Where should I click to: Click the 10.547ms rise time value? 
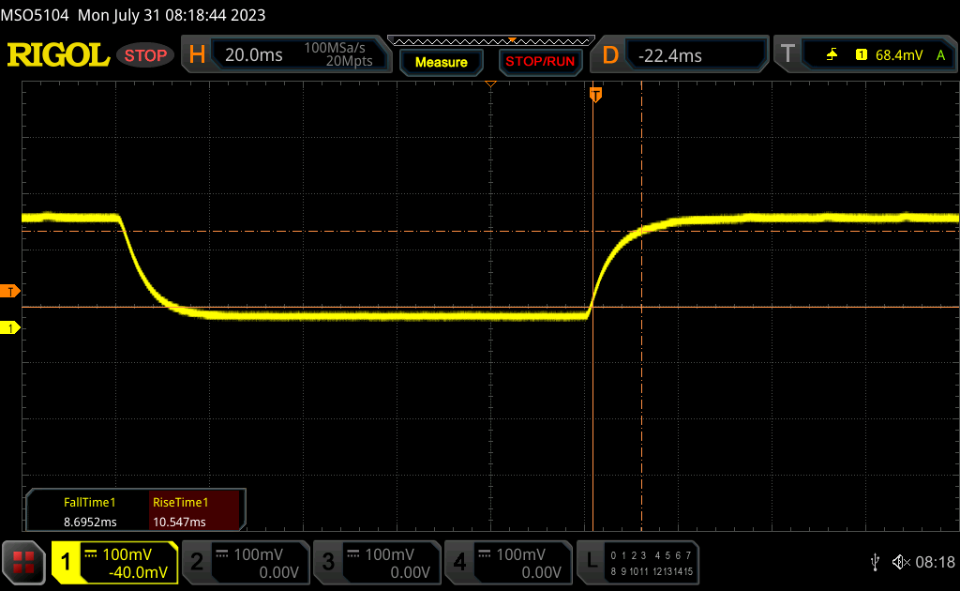[x=179, y=522]
